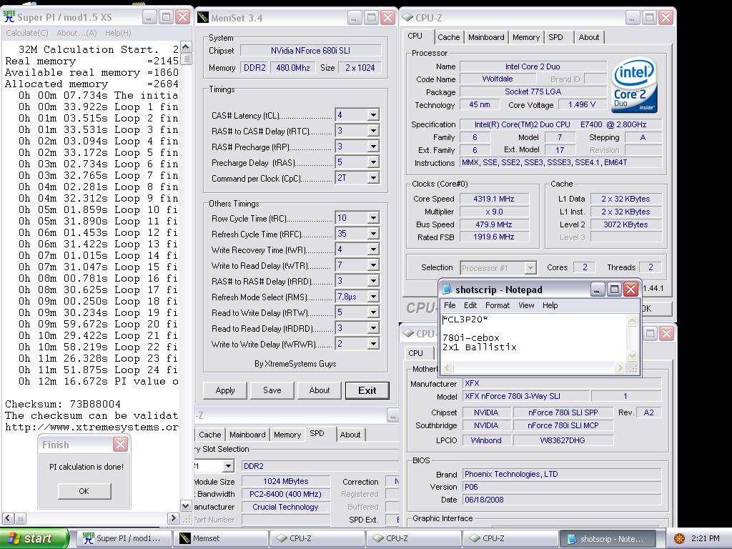
Task: Click the NVidia NForce 680i SLI chipset field
Action: click(310, 51)
